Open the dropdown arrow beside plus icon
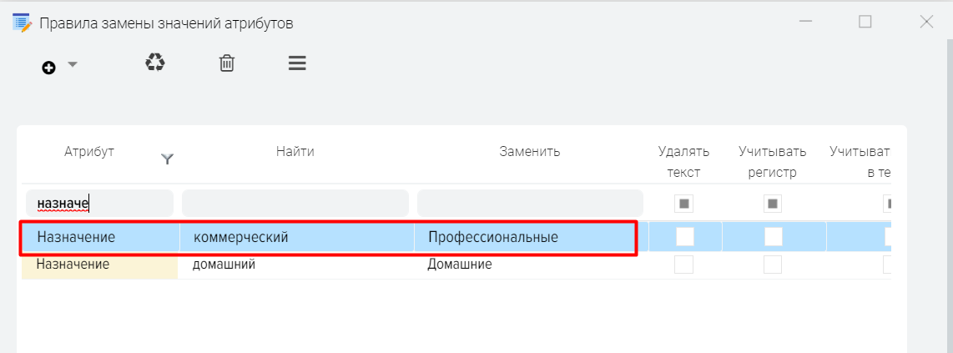The height and width of the screenshot is (353, 953). coord(73,64)
